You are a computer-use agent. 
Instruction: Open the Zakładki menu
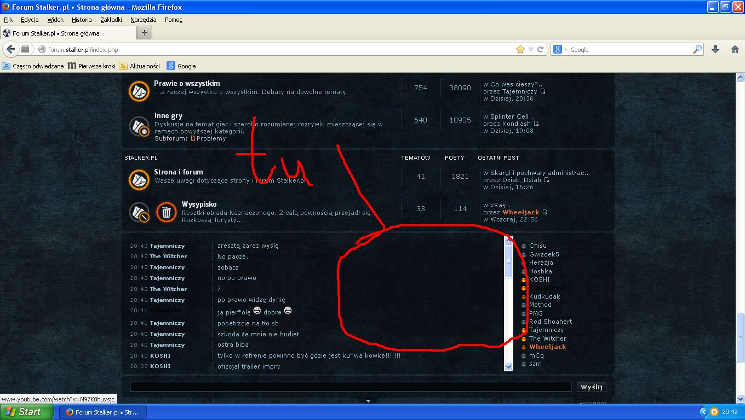tap(111, 20)
